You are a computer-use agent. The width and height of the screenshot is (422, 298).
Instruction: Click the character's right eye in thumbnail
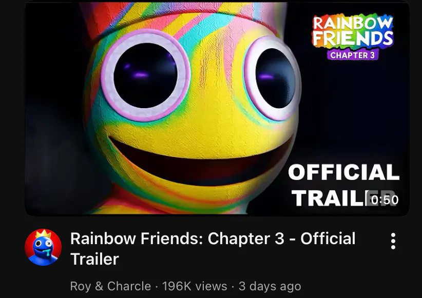[273, 77]
